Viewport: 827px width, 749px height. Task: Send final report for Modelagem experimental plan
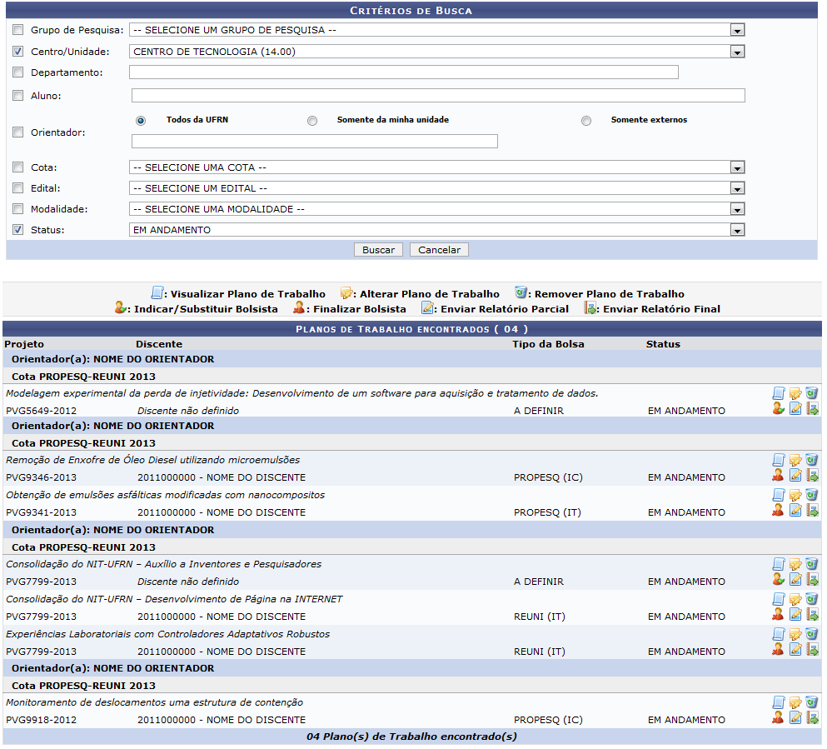pos(812,408)
